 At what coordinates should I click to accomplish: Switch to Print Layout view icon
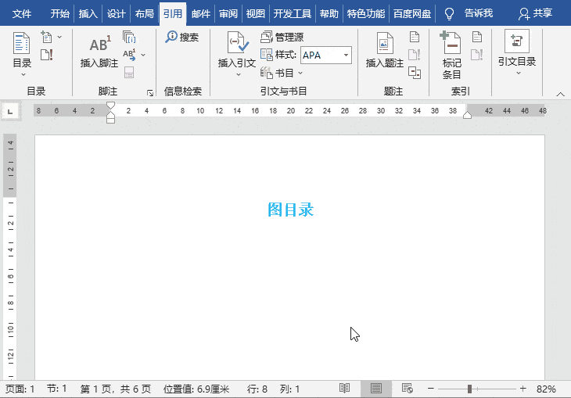click(376, 389)
